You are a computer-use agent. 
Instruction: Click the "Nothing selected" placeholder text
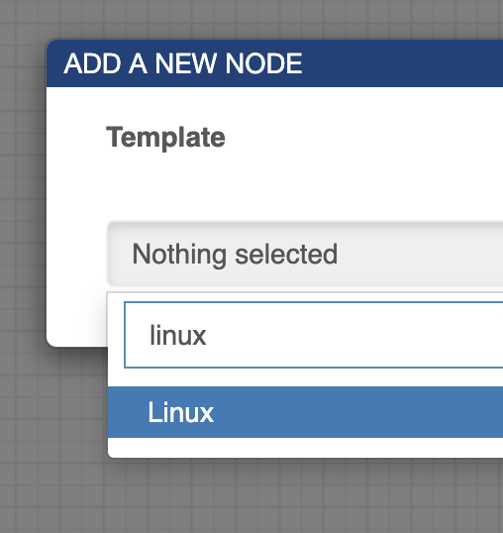click(235, 255)
